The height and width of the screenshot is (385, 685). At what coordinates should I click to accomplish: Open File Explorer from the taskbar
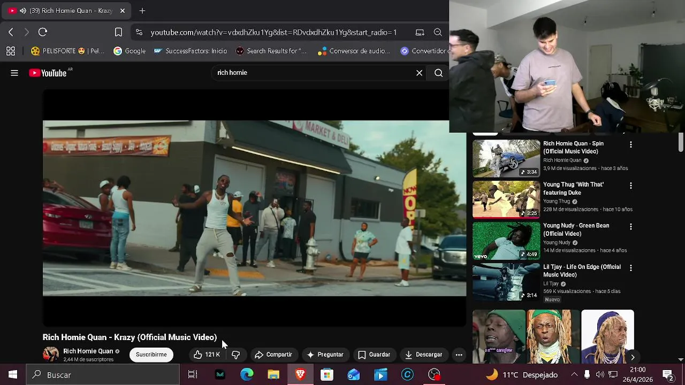[x=273, y=375]
